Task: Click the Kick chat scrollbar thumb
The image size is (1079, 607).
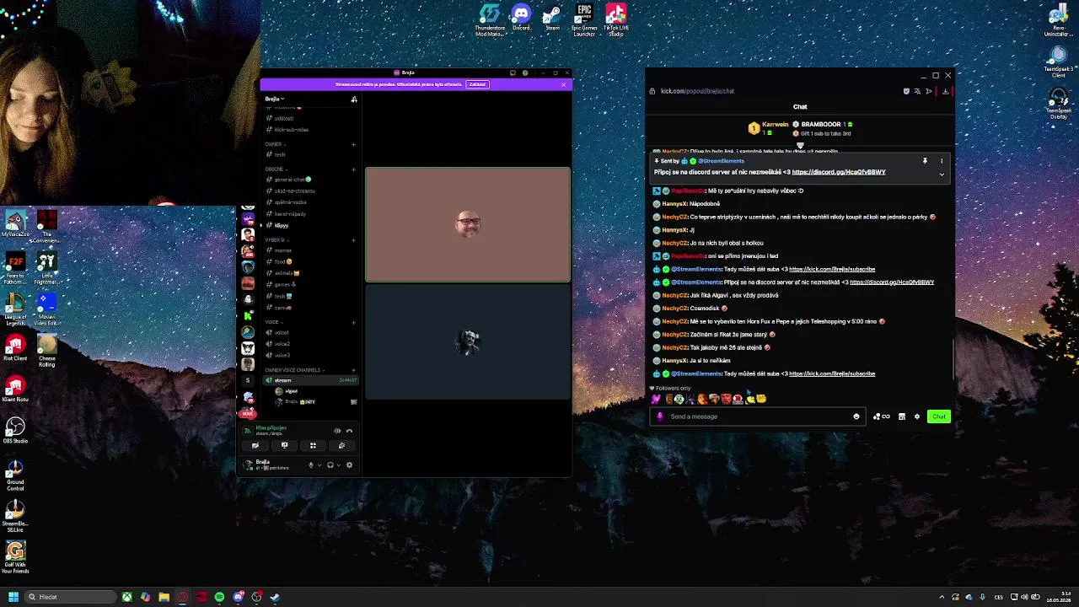Action: tap(953, 361)
